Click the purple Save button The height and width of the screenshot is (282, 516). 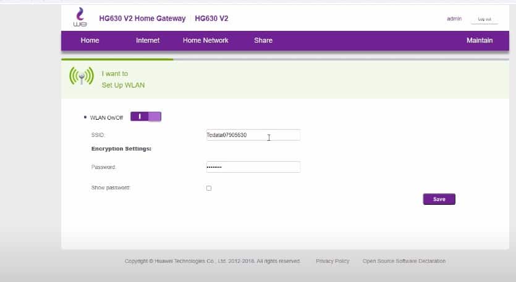point(439,199)
